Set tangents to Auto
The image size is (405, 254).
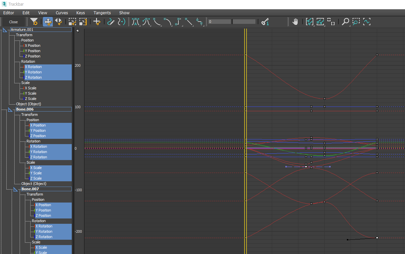(x=135, y=22)
